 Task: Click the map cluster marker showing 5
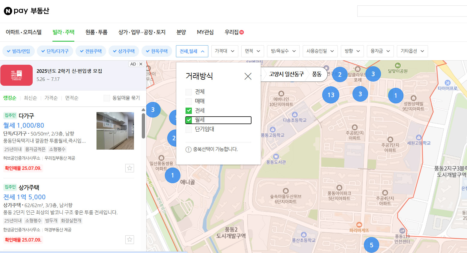pyautogui.click(x=371, y=245)
